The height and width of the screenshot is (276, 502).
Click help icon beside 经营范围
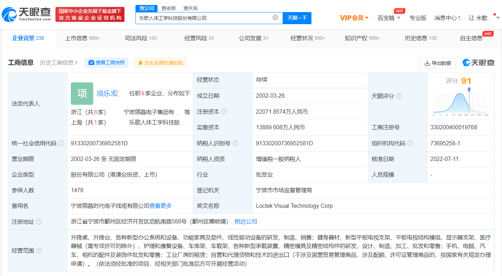39,250
